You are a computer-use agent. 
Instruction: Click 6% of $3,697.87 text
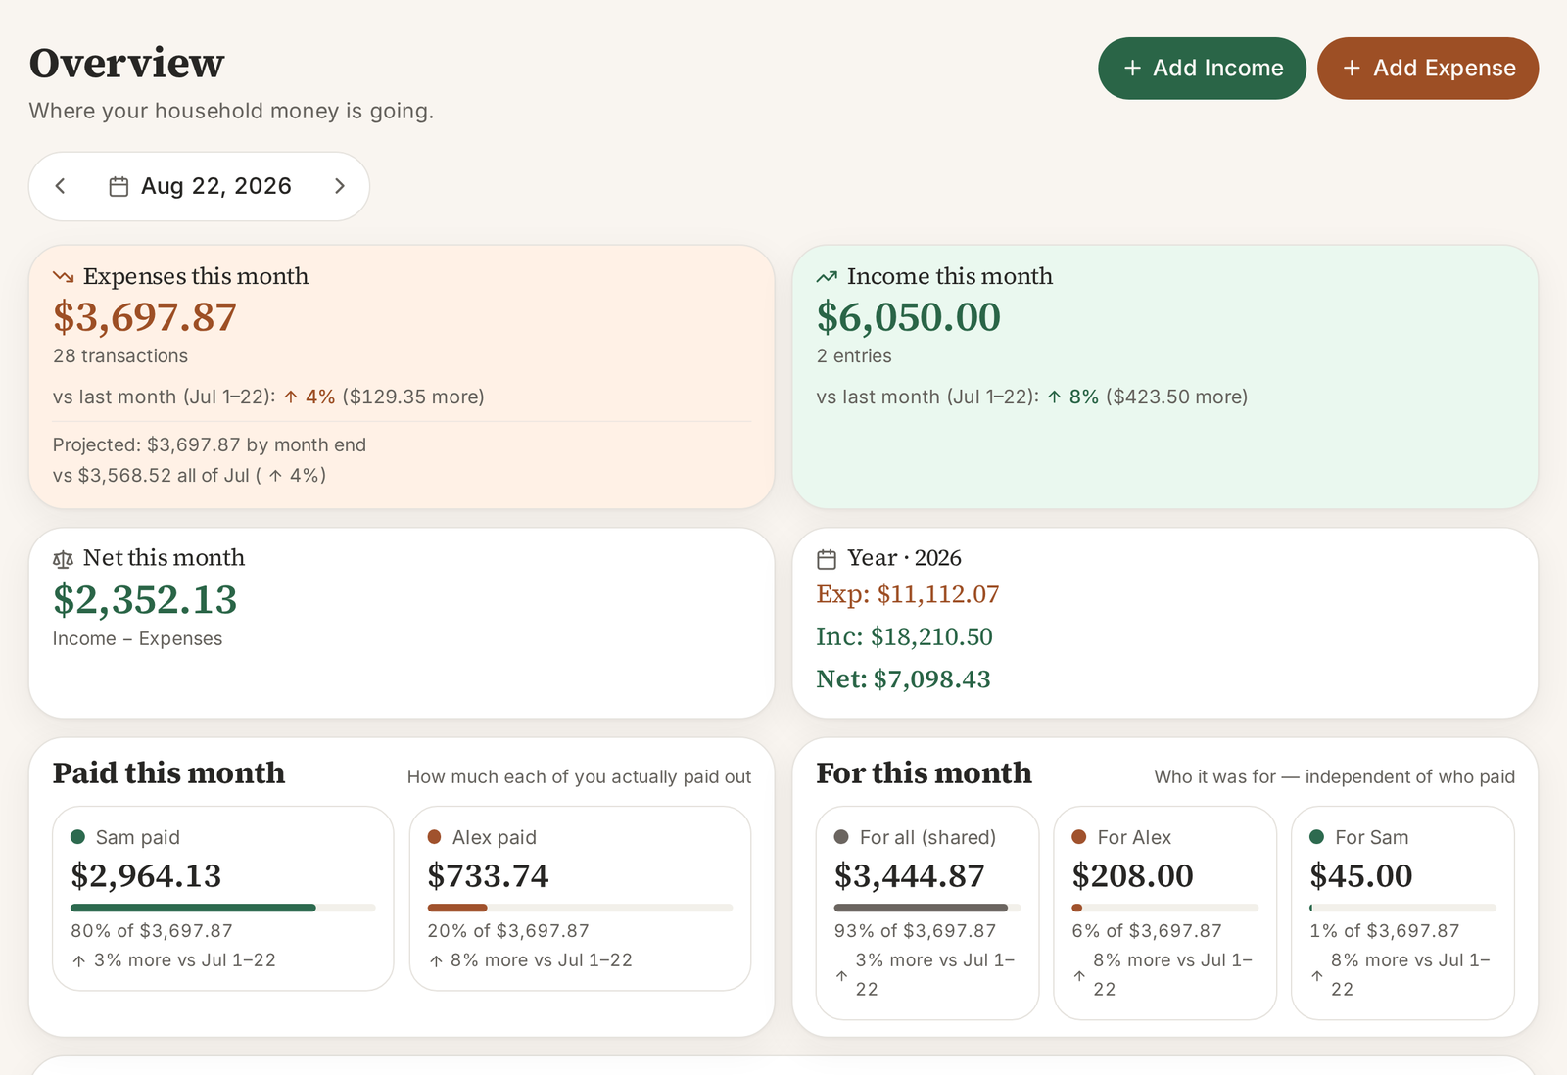pos(1147,931)
